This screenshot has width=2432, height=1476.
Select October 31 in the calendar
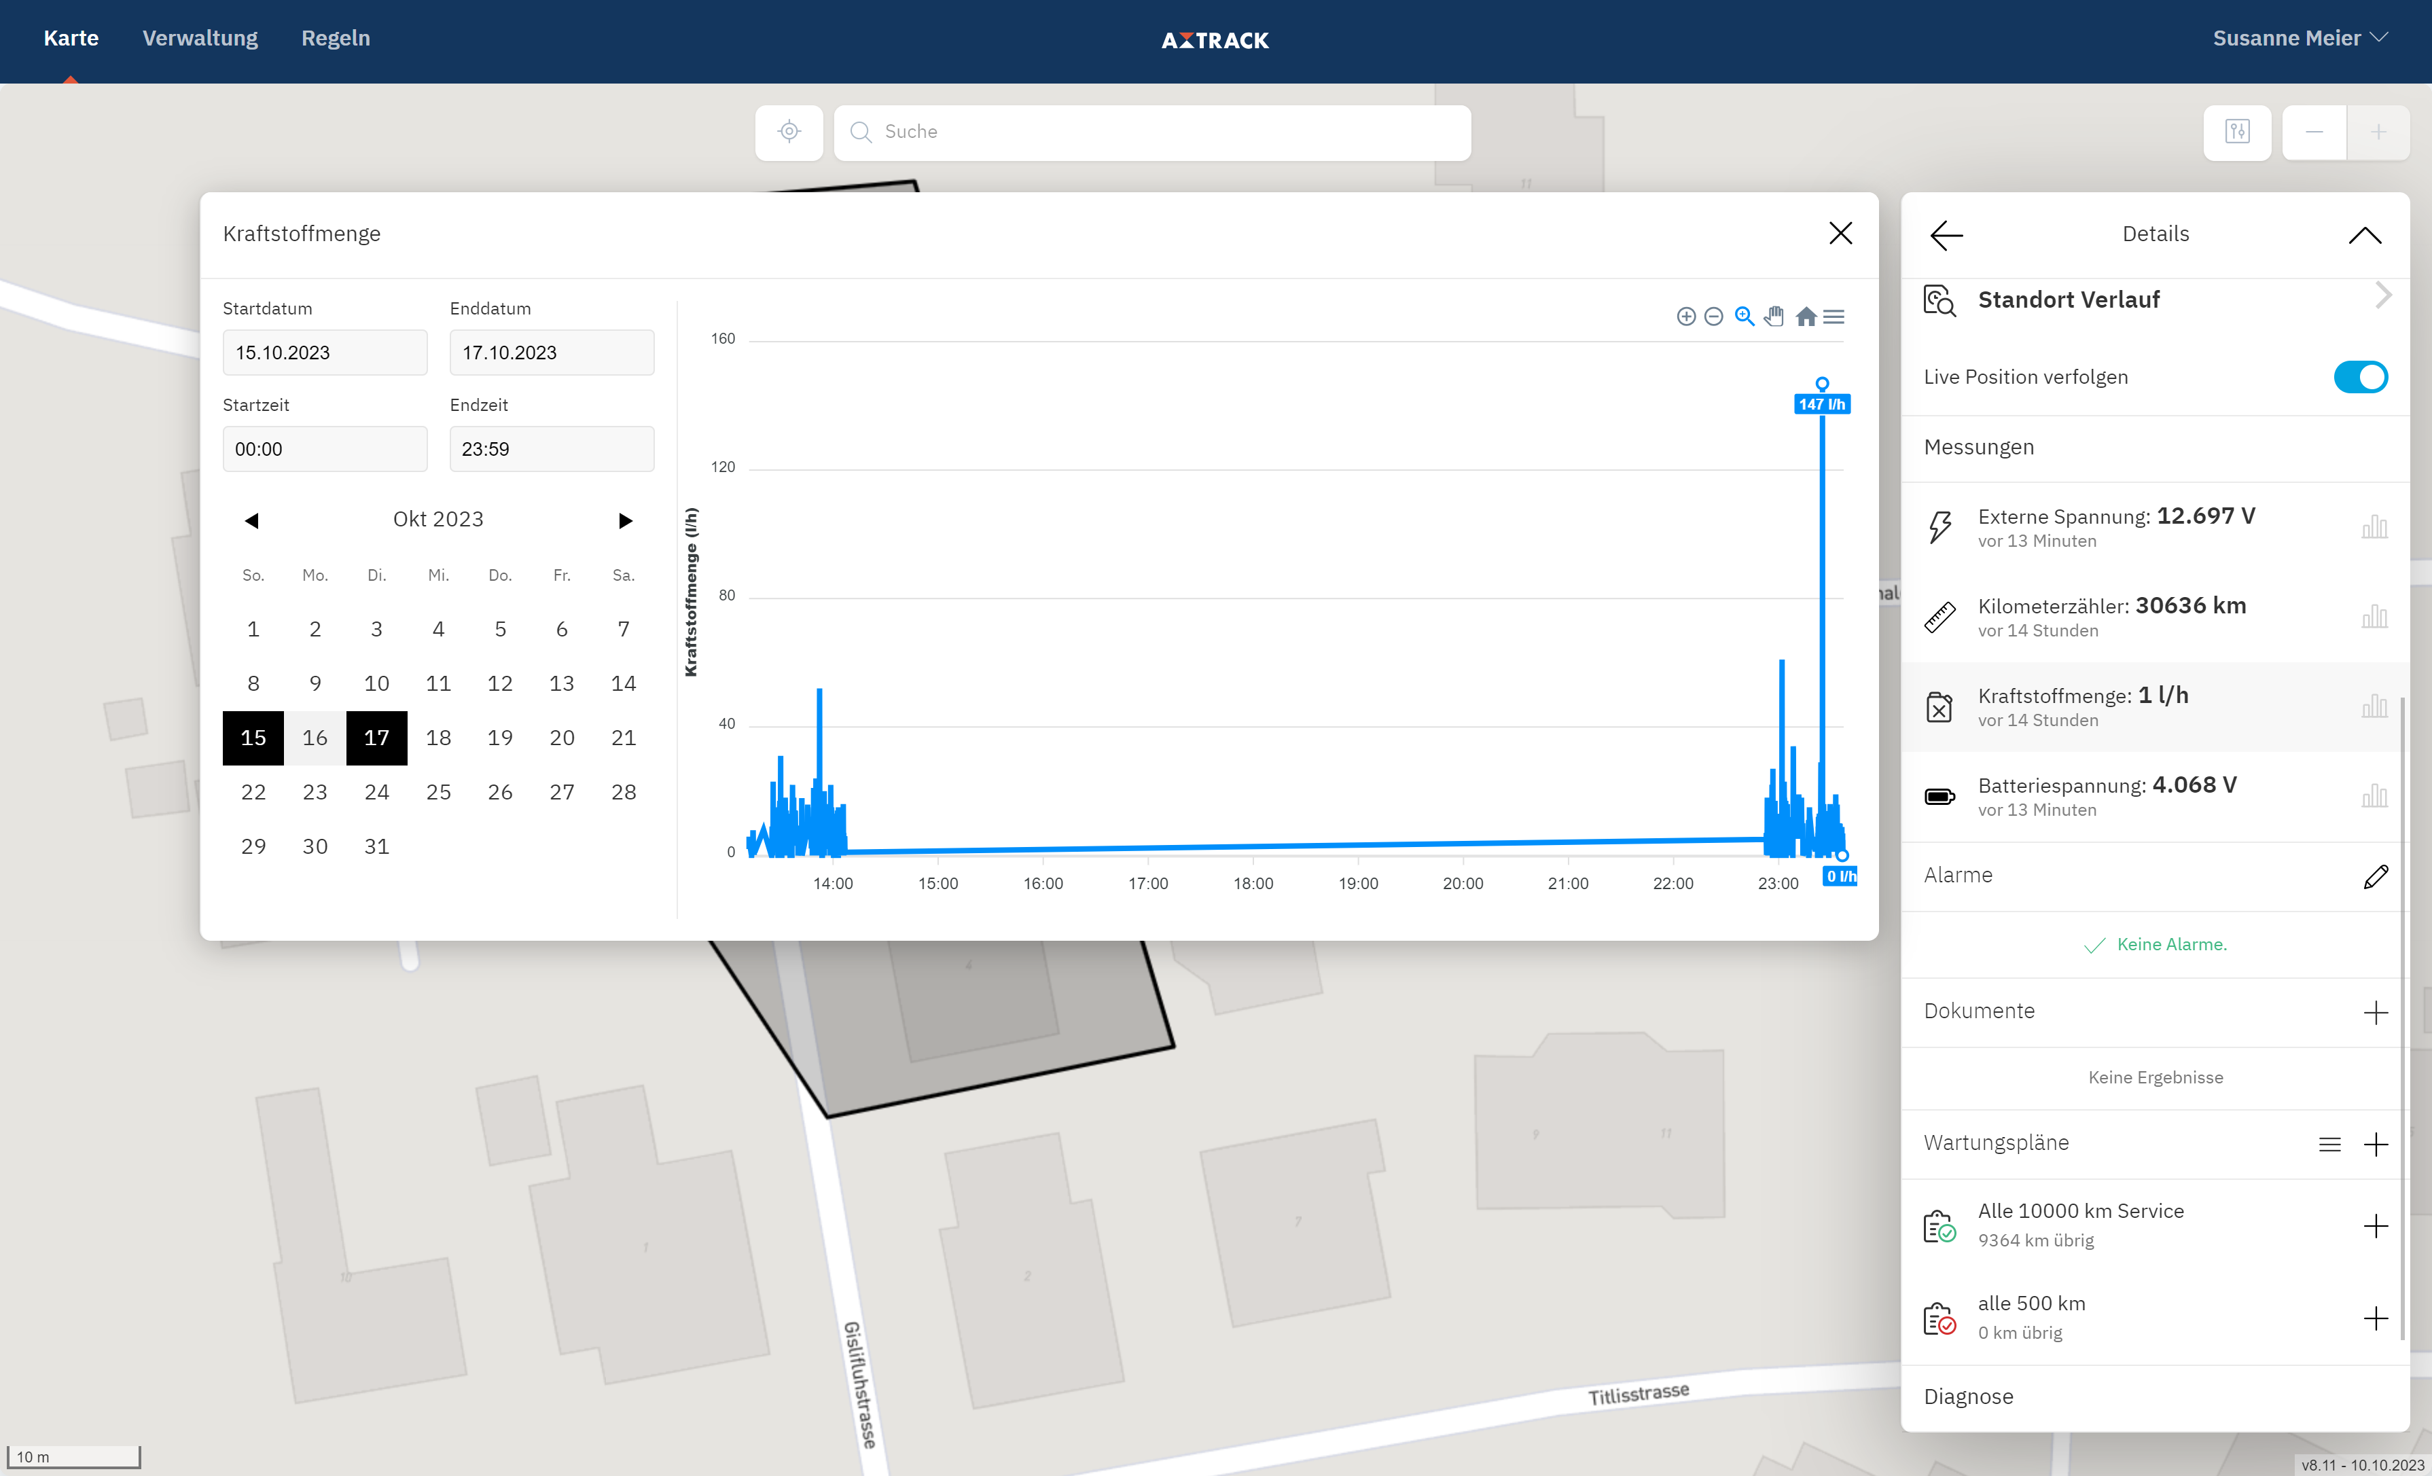point(376,846)
